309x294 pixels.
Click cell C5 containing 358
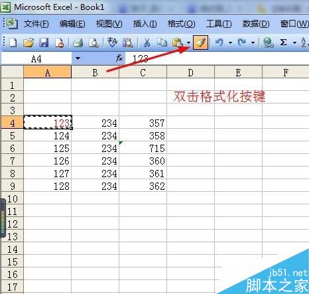[143, 135]
